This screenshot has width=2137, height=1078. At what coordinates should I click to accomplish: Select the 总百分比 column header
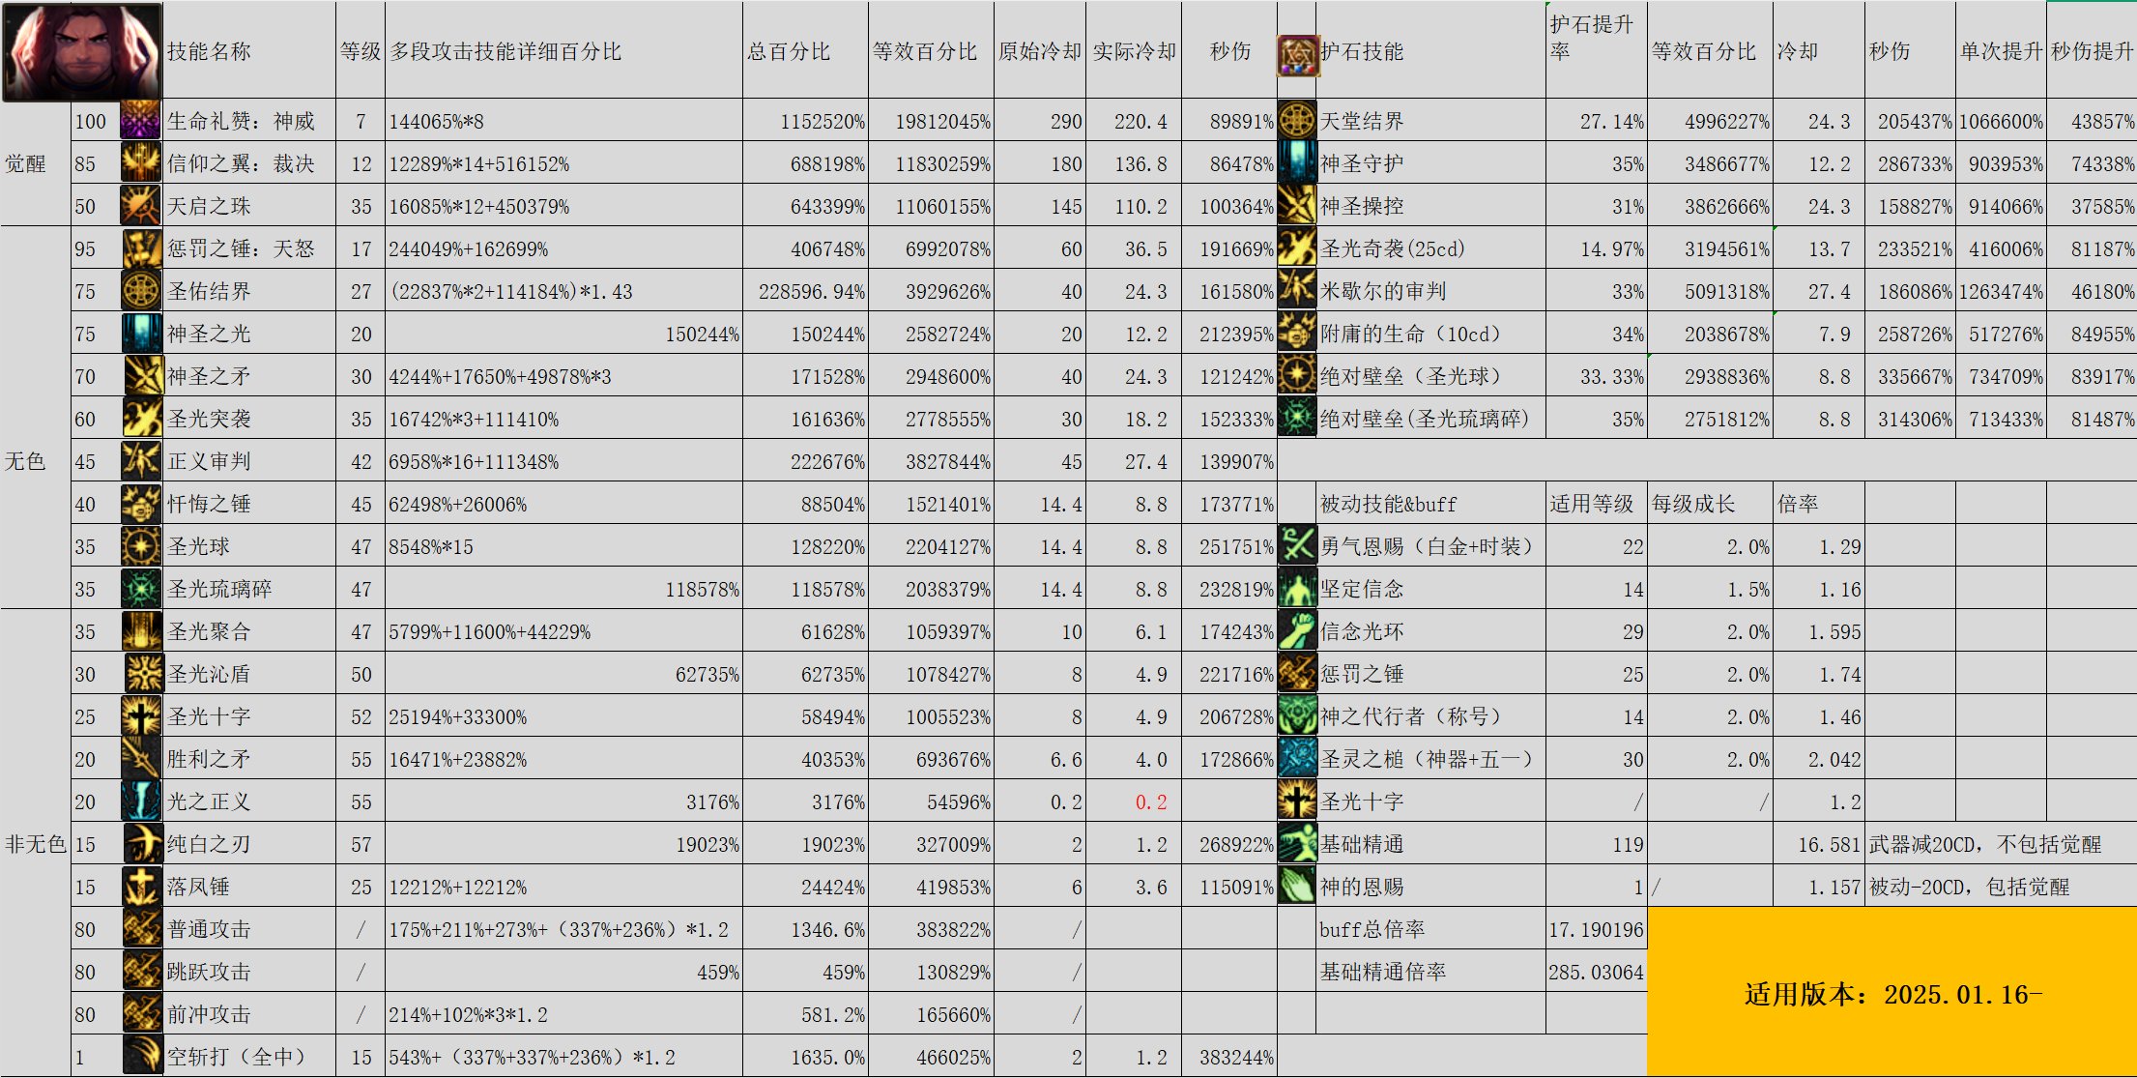point(789,52)
